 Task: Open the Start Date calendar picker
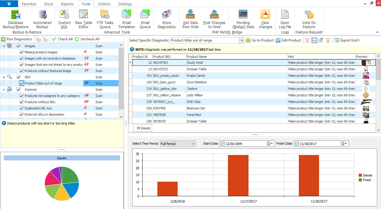tap(270, 144)
